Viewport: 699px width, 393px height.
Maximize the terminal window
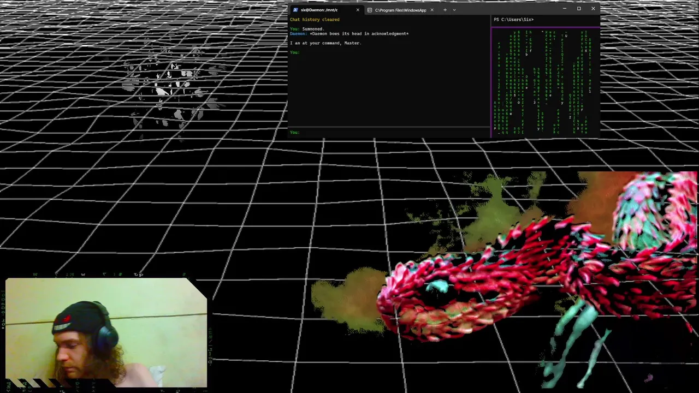[x=579, y=9]
